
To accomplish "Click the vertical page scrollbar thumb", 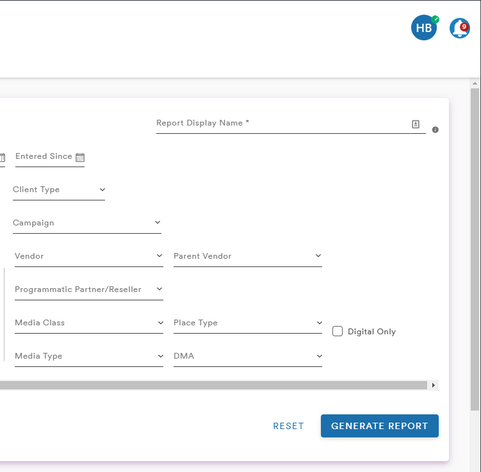I will click(x=475, y=249).
